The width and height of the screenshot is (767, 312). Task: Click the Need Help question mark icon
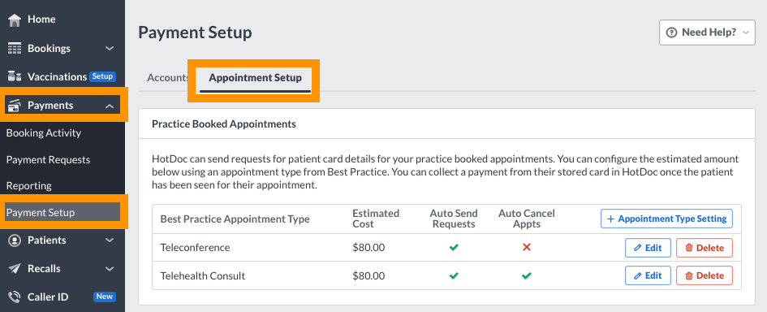pos(672,32)
